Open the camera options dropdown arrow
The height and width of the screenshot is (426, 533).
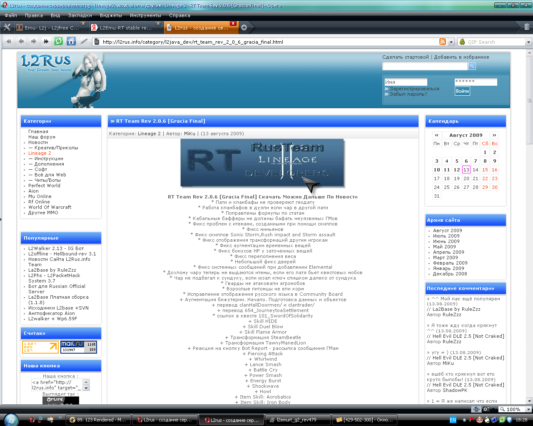493,409
